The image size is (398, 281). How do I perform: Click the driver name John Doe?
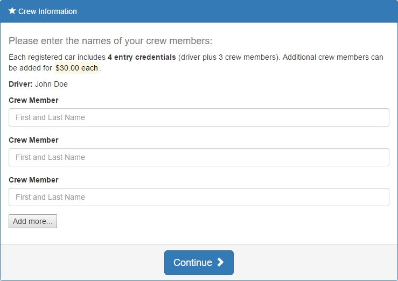point(51,84)
